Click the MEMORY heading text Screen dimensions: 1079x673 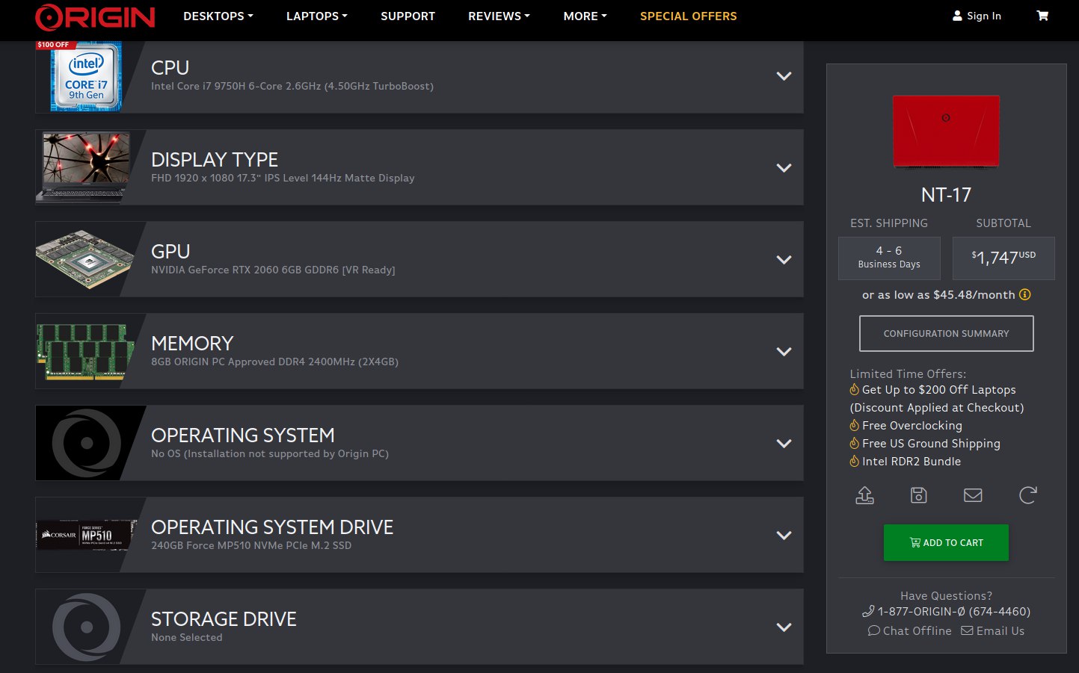coord(192,343)
